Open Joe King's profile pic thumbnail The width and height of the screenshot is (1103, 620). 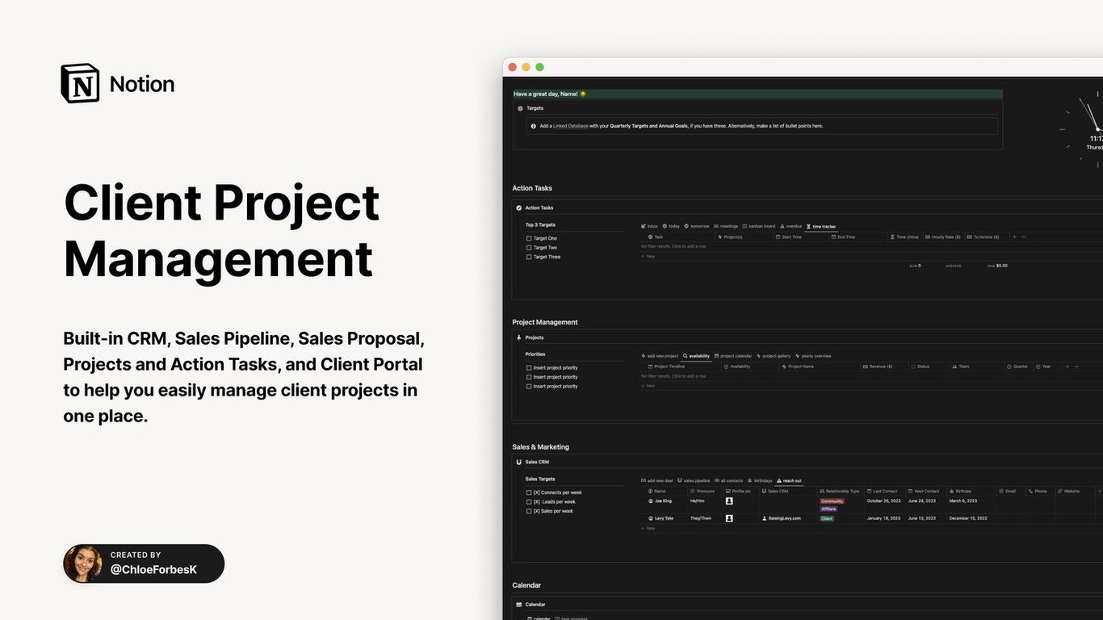point(729,501)
